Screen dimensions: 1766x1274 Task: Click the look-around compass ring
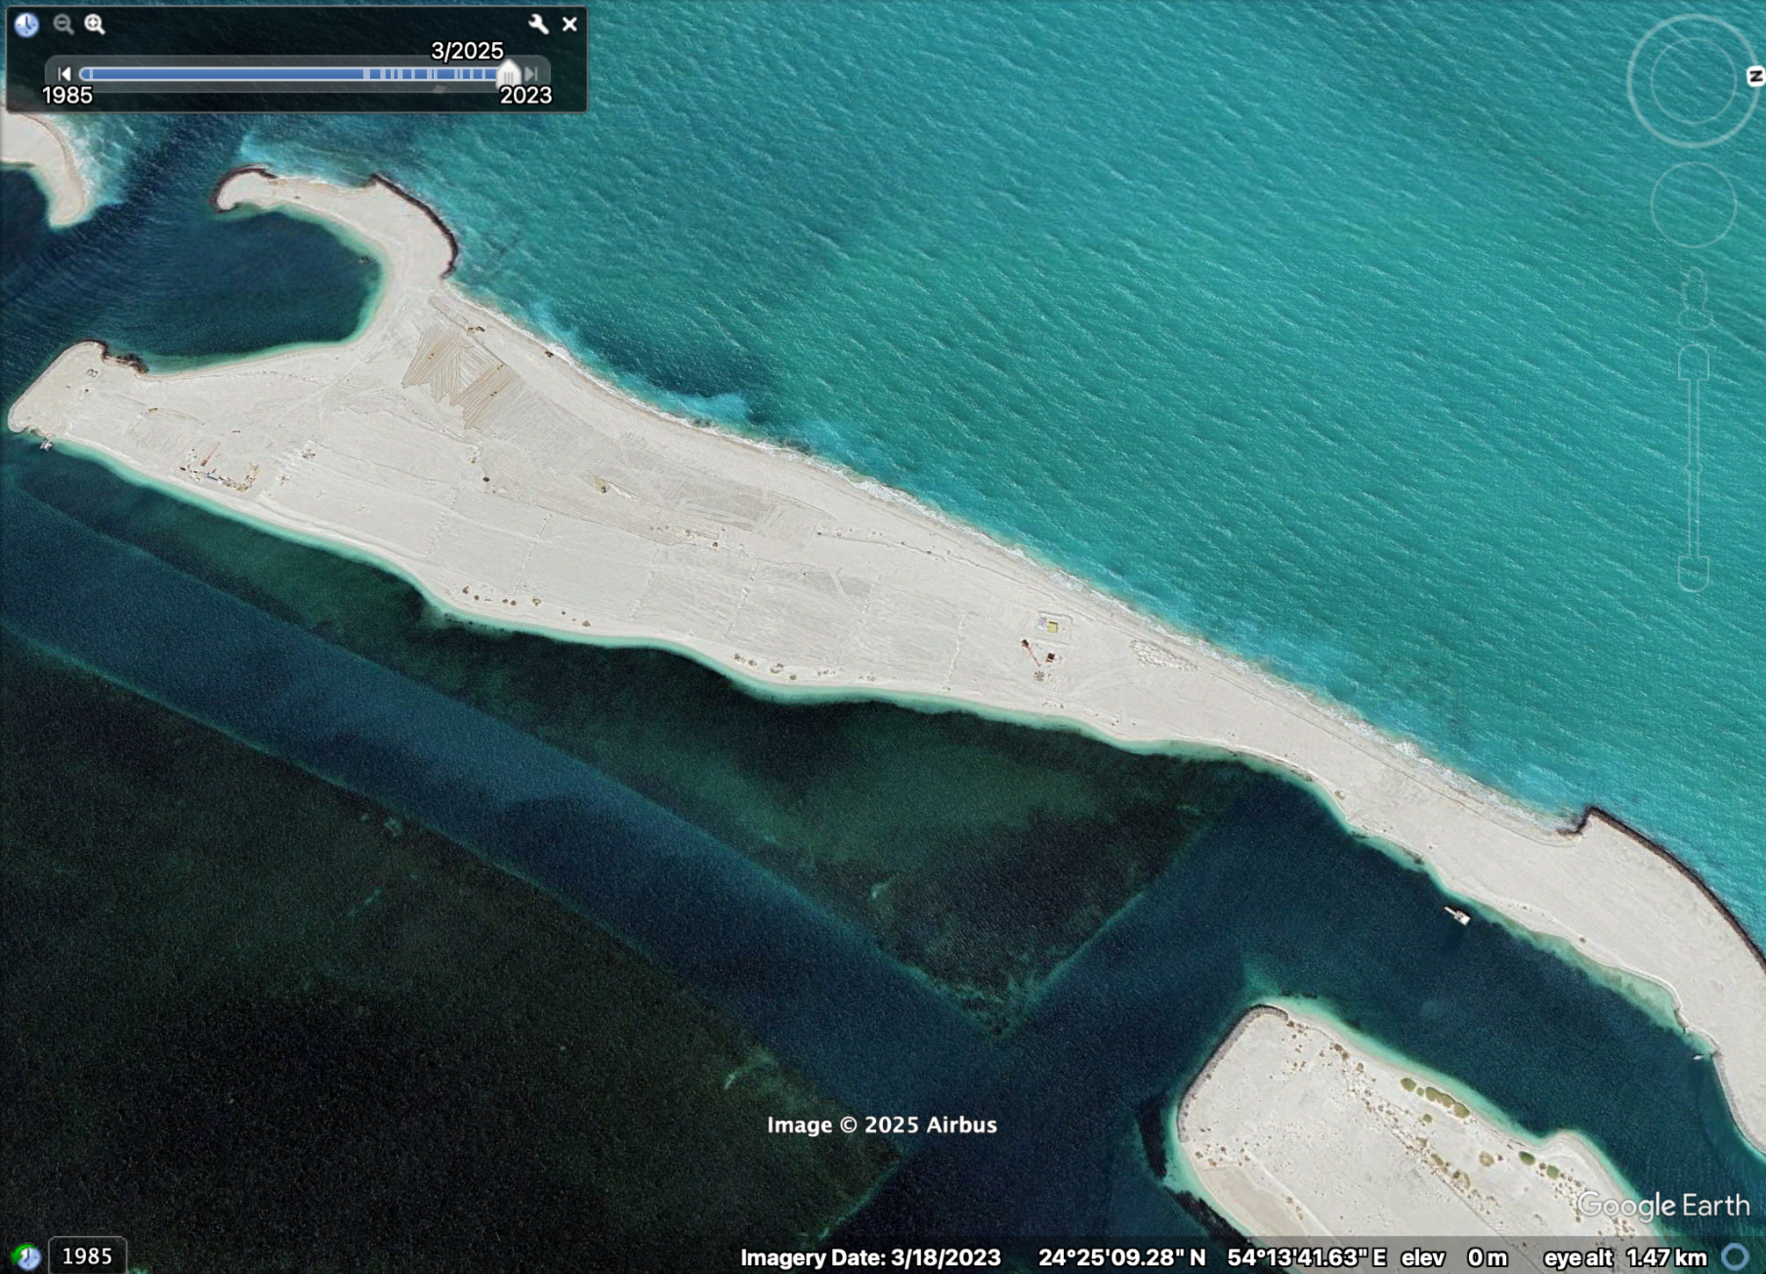click(x=1692, y=81)
